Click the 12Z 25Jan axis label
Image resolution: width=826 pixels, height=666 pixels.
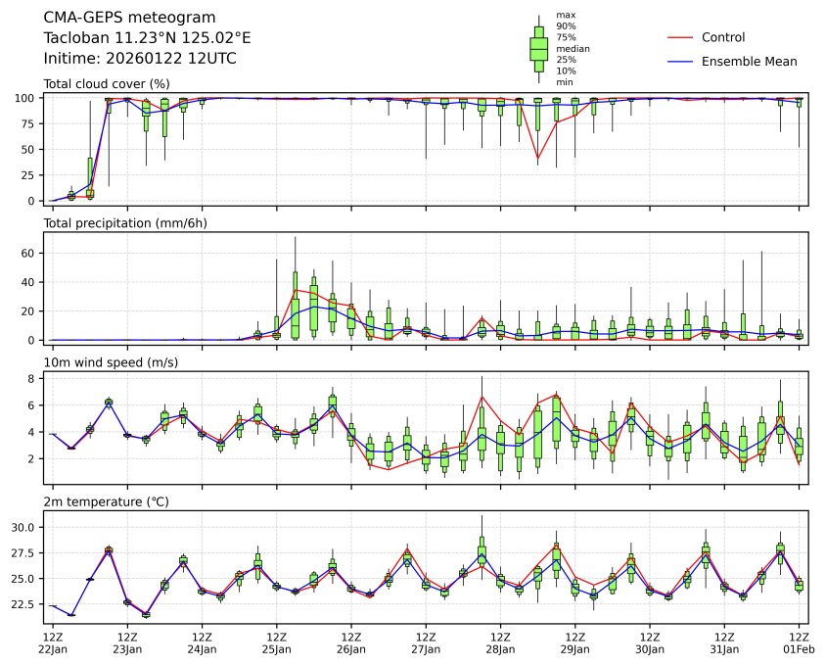[277, 643]
